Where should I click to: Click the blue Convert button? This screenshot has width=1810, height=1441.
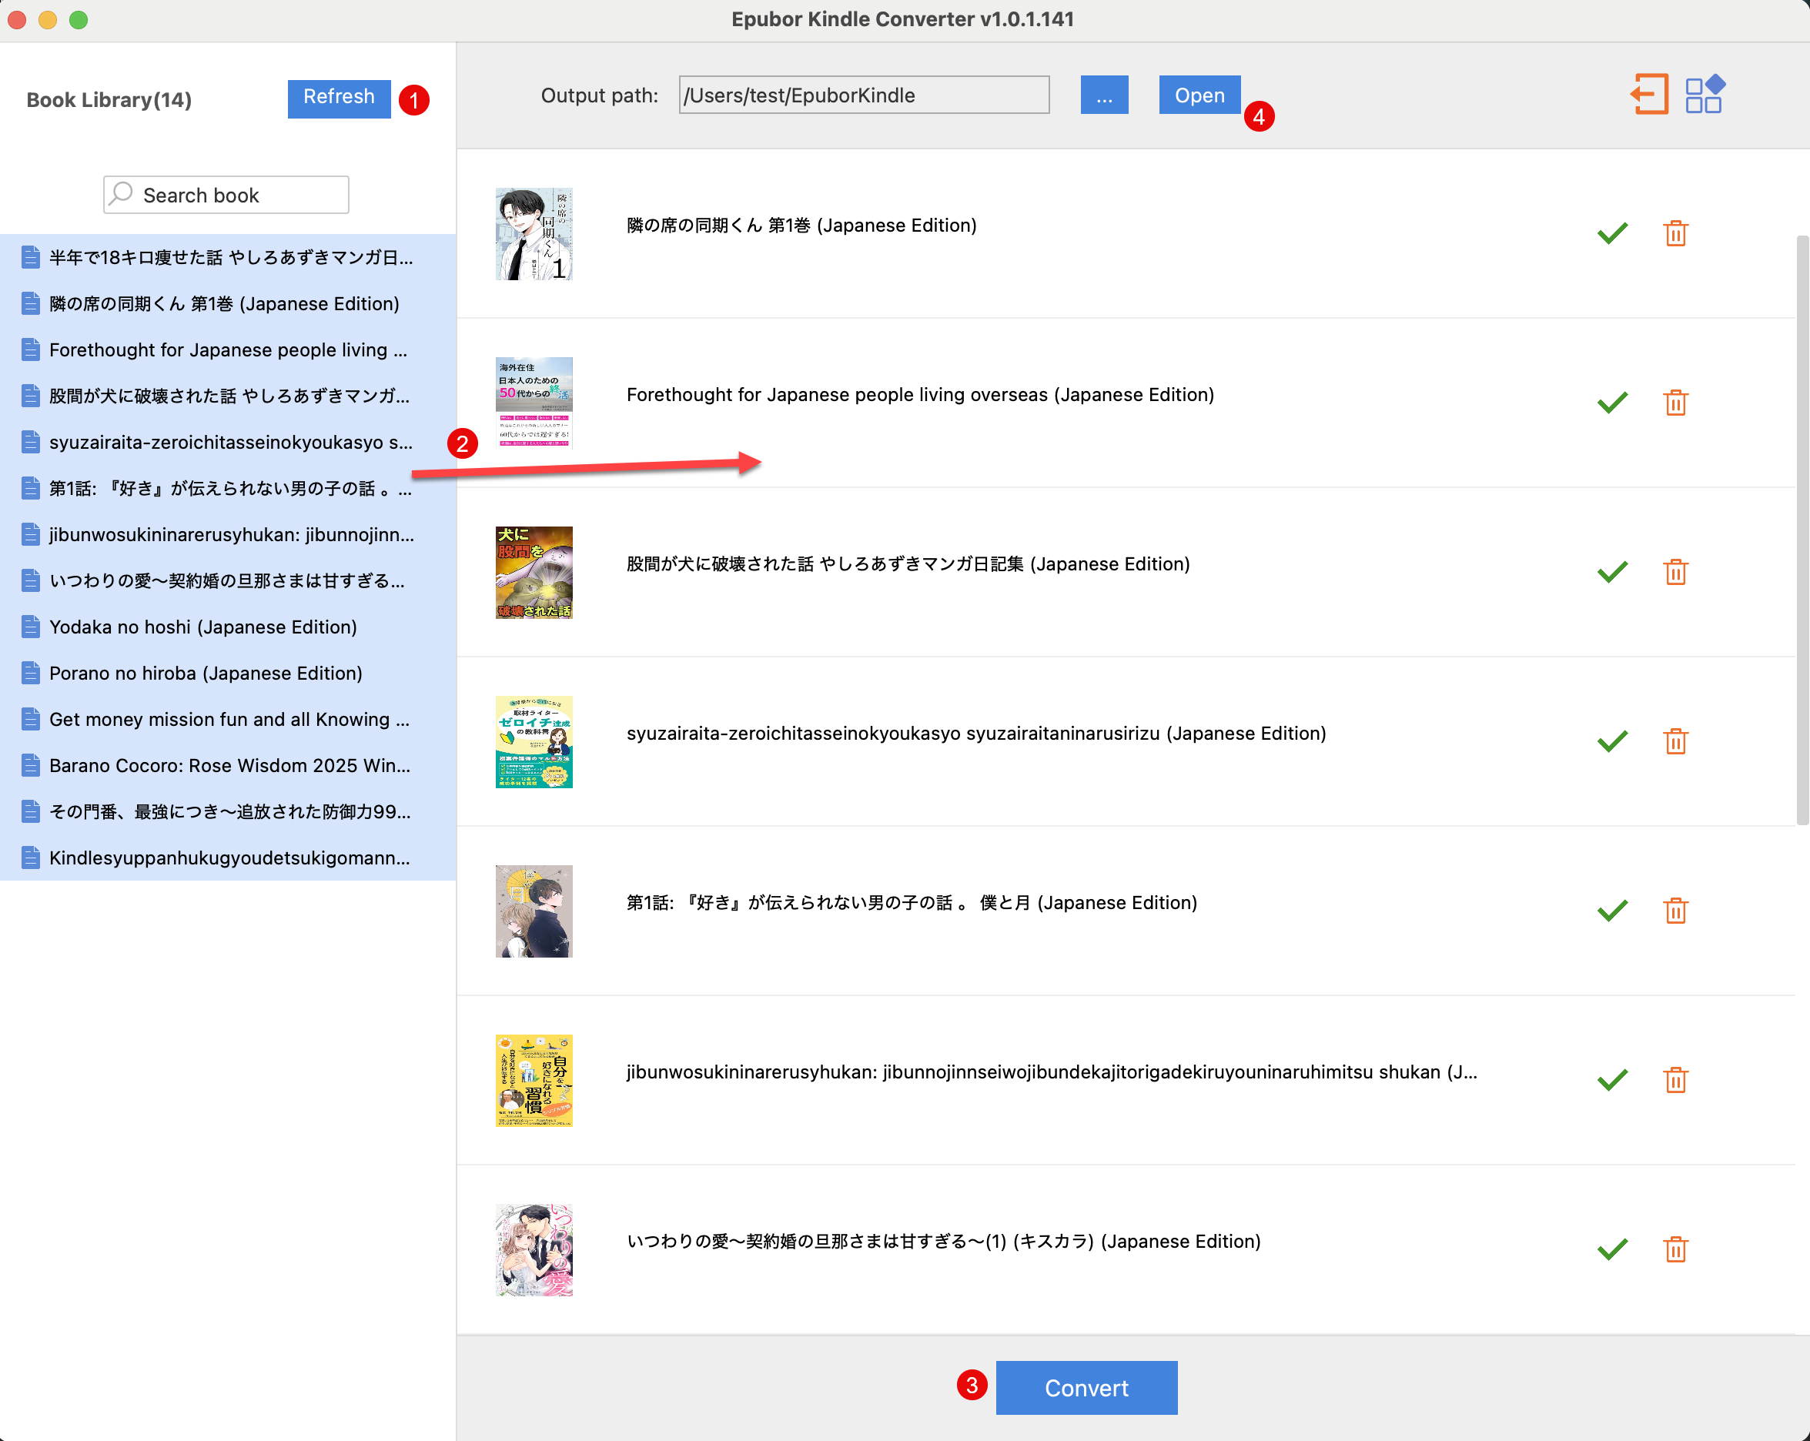click(x=1086, y=1387)
